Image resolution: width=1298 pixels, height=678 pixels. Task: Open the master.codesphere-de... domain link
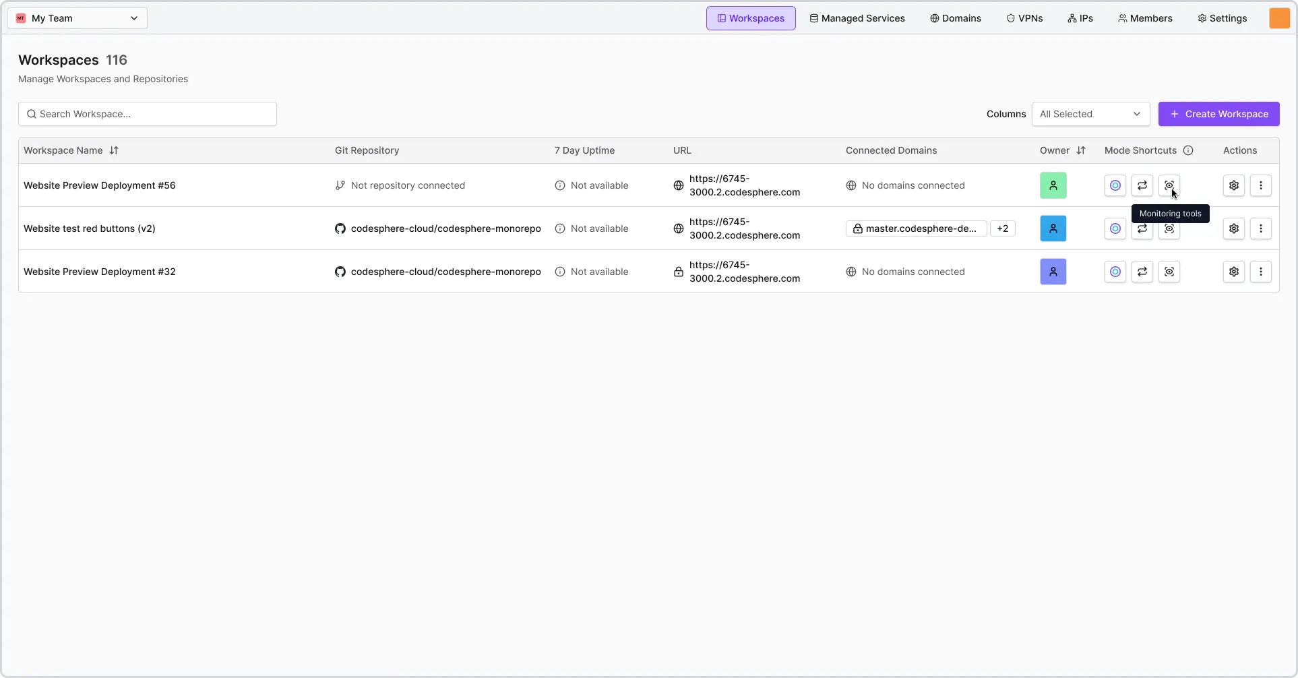[x=916, y=228]
